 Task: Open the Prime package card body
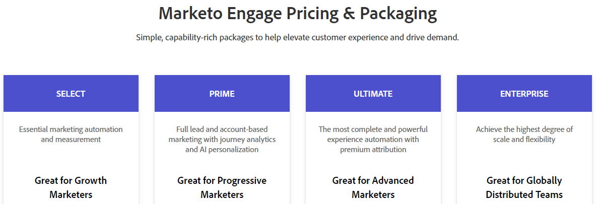(222, 158)
